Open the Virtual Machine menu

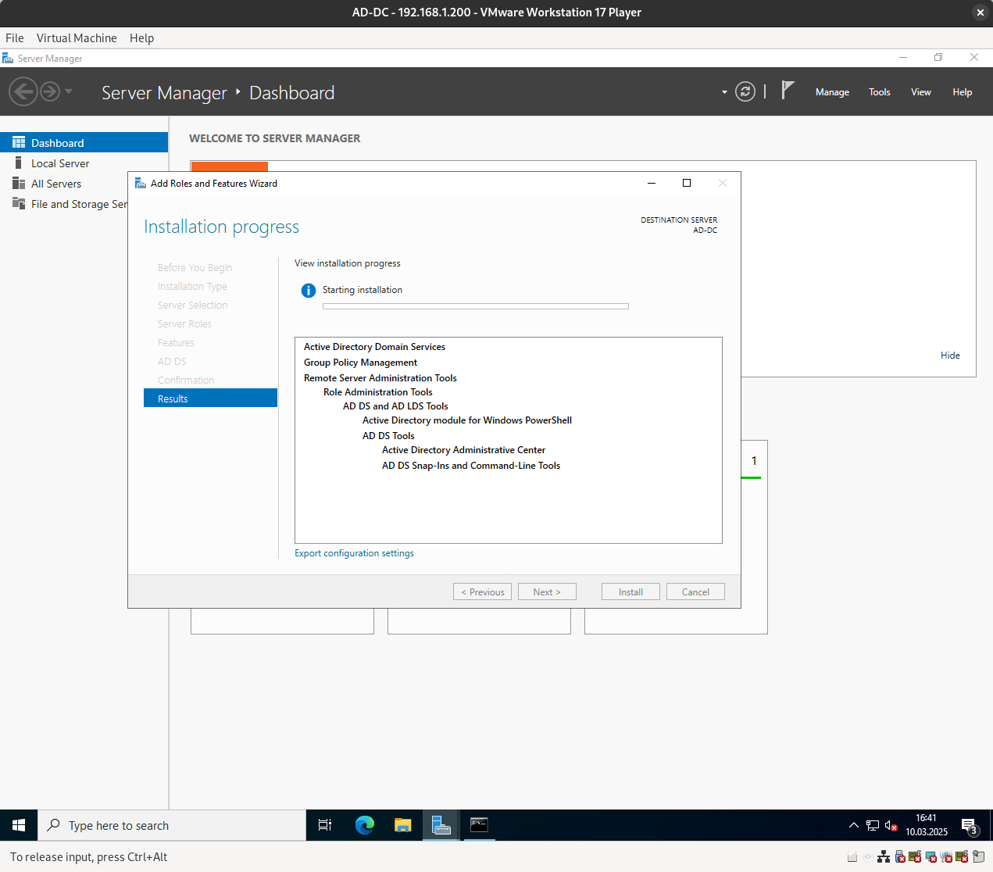click(x=77, y=38)
